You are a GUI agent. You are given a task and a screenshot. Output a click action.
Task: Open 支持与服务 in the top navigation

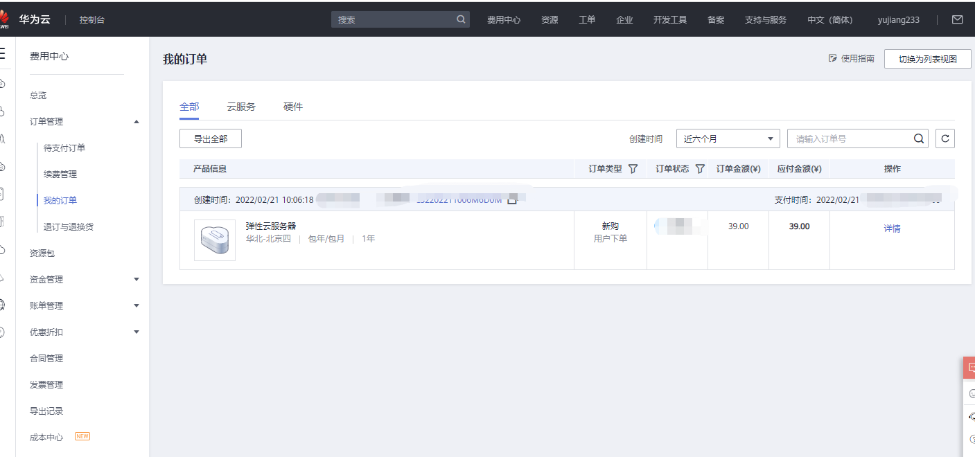pyautogui.click(x=766, y=20)
